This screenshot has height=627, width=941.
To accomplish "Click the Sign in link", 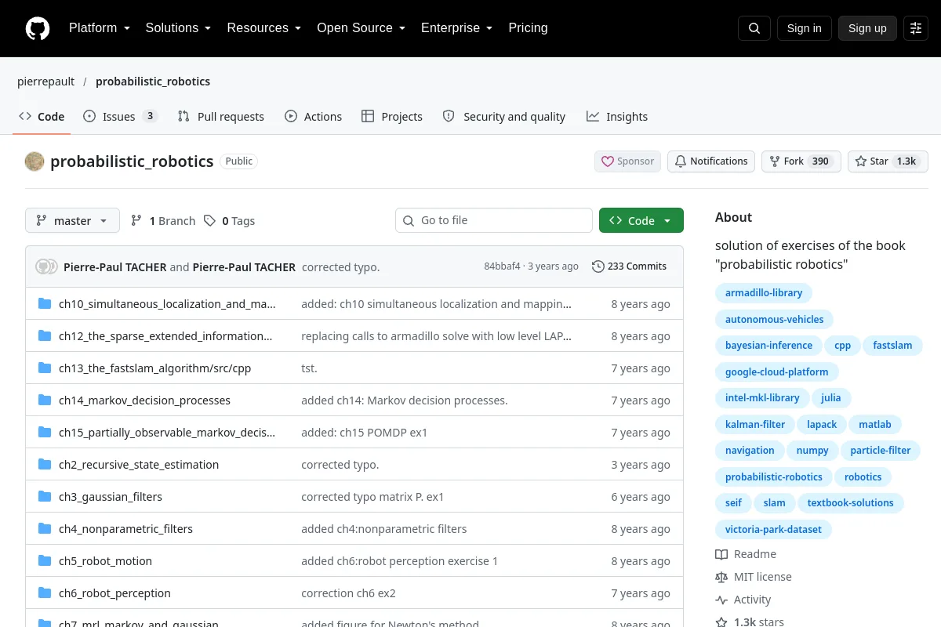I will tap(805, 28).
